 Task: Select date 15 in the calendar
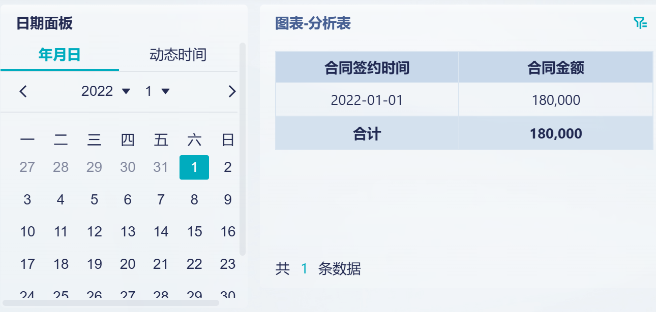click(x=194, y=232)
